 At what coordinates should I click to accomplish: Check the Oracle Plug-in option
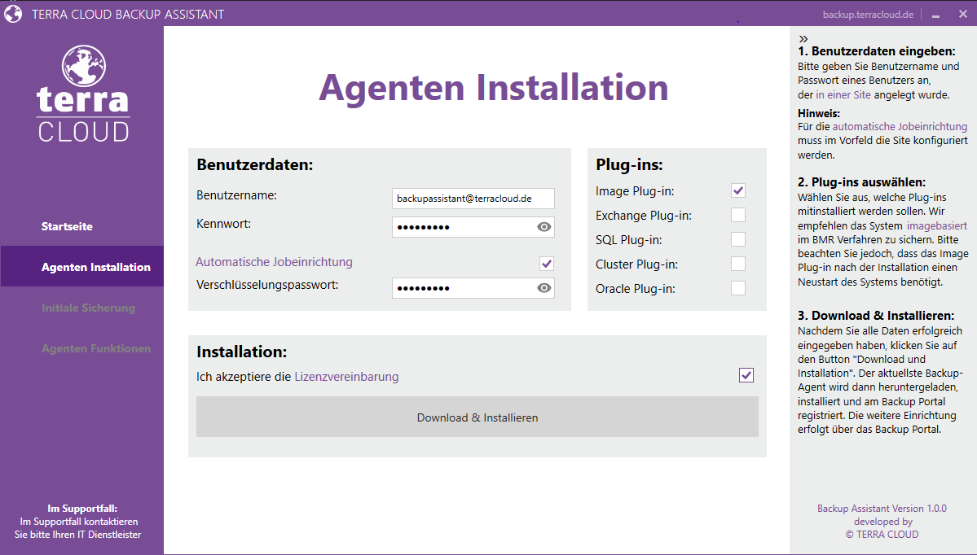738,288
